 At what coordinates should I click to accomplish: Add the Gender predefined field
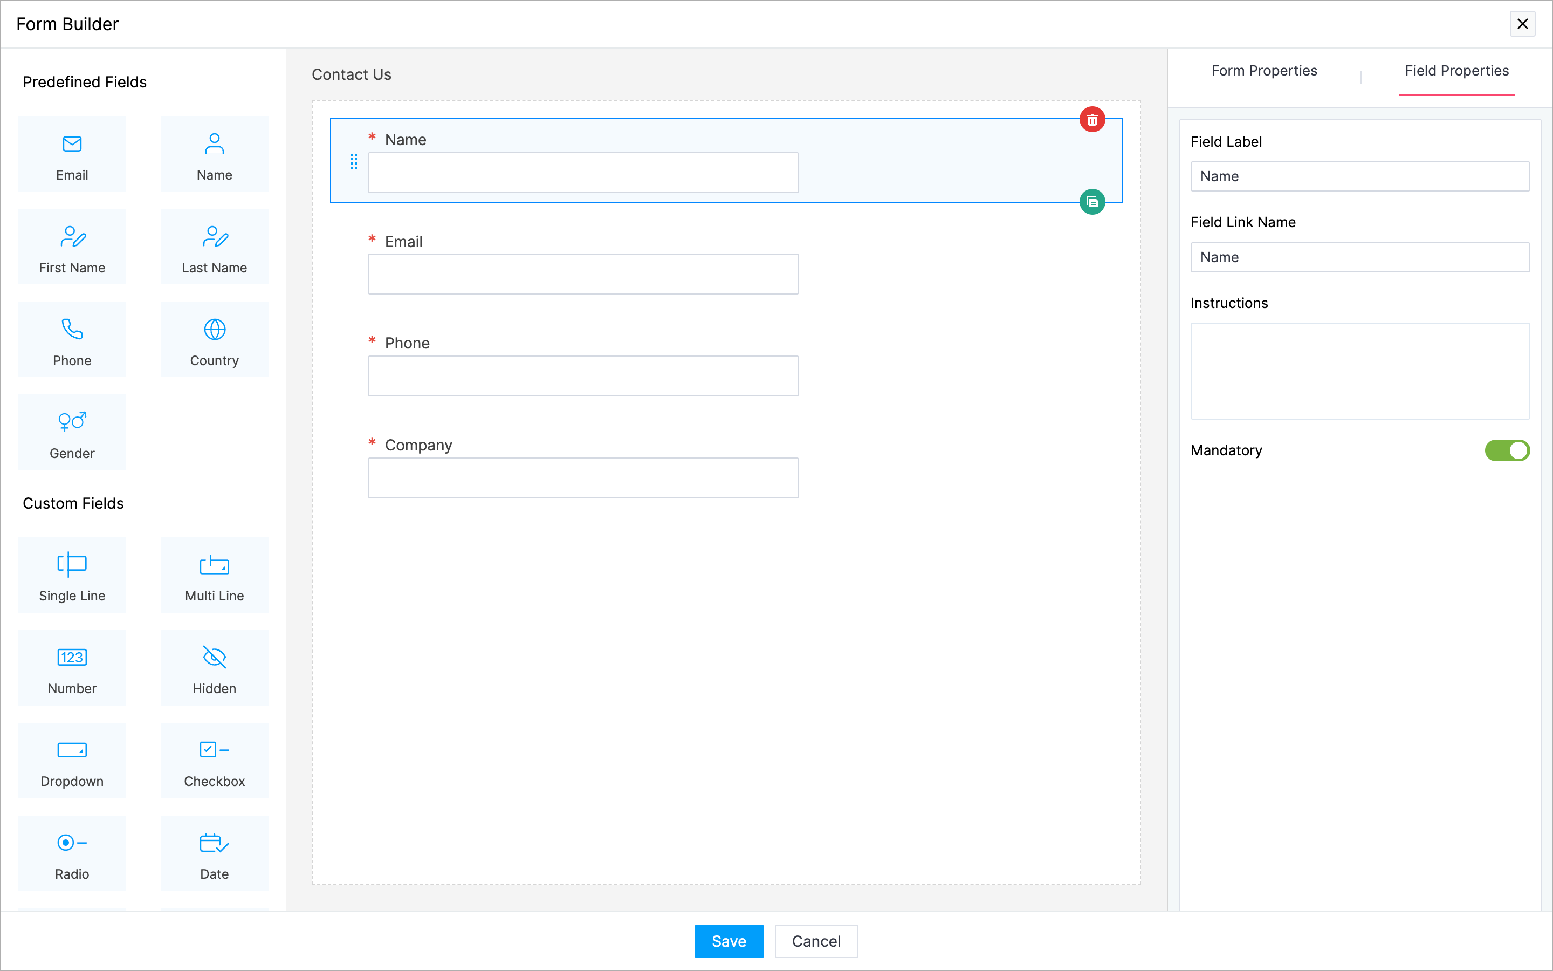72,433
